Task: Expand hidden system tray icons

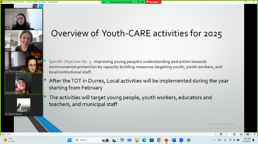Action: 214,140
